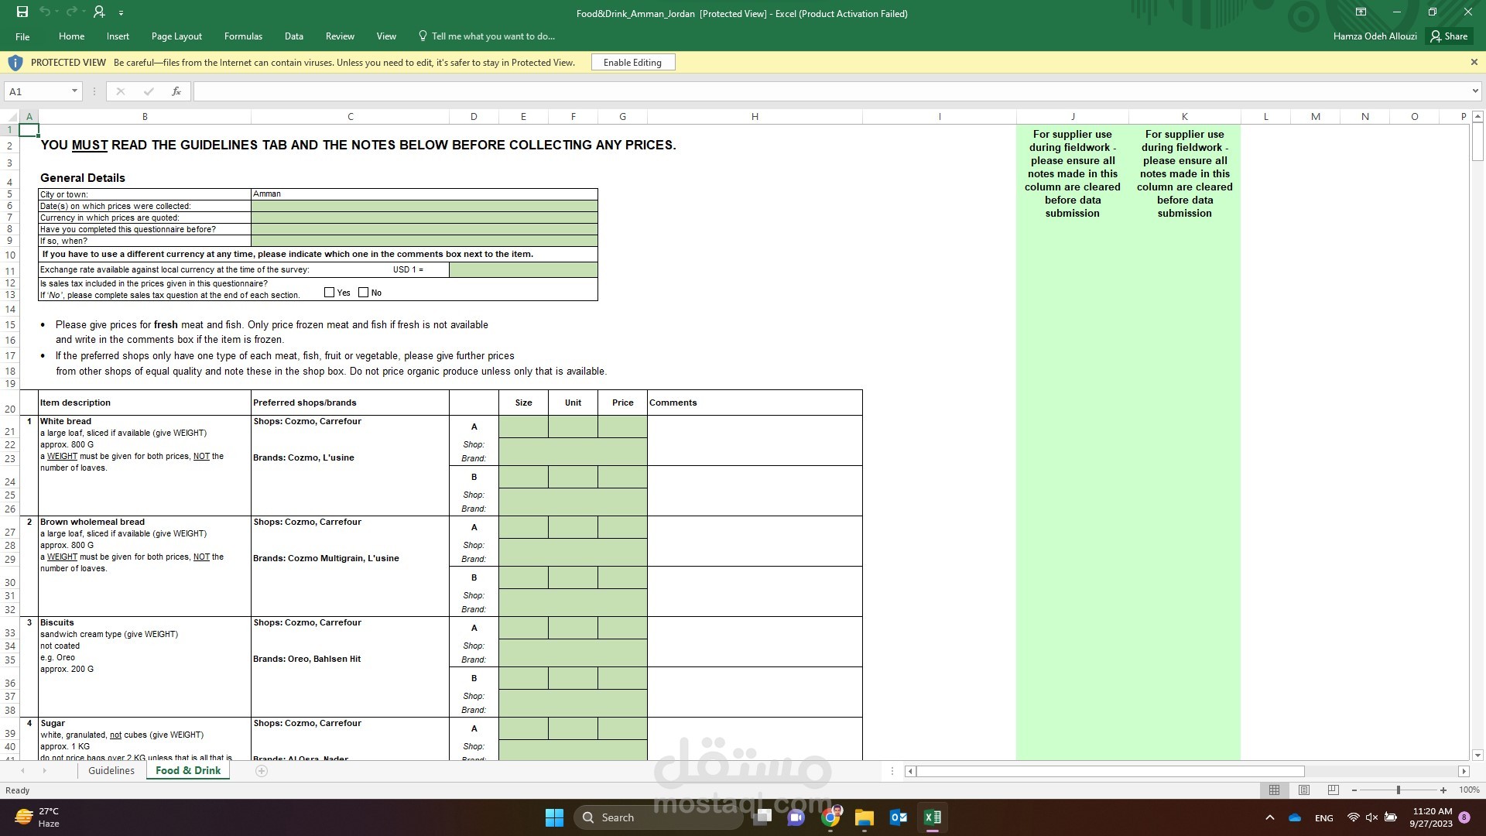The image size is (1486, 836).
Task: Tick the Yes sales tax checkbox
Action: 330,293
